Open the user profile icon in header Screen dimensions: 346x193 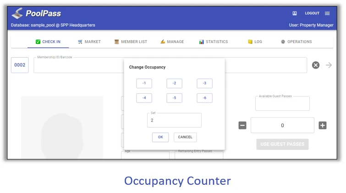(295, 13)
